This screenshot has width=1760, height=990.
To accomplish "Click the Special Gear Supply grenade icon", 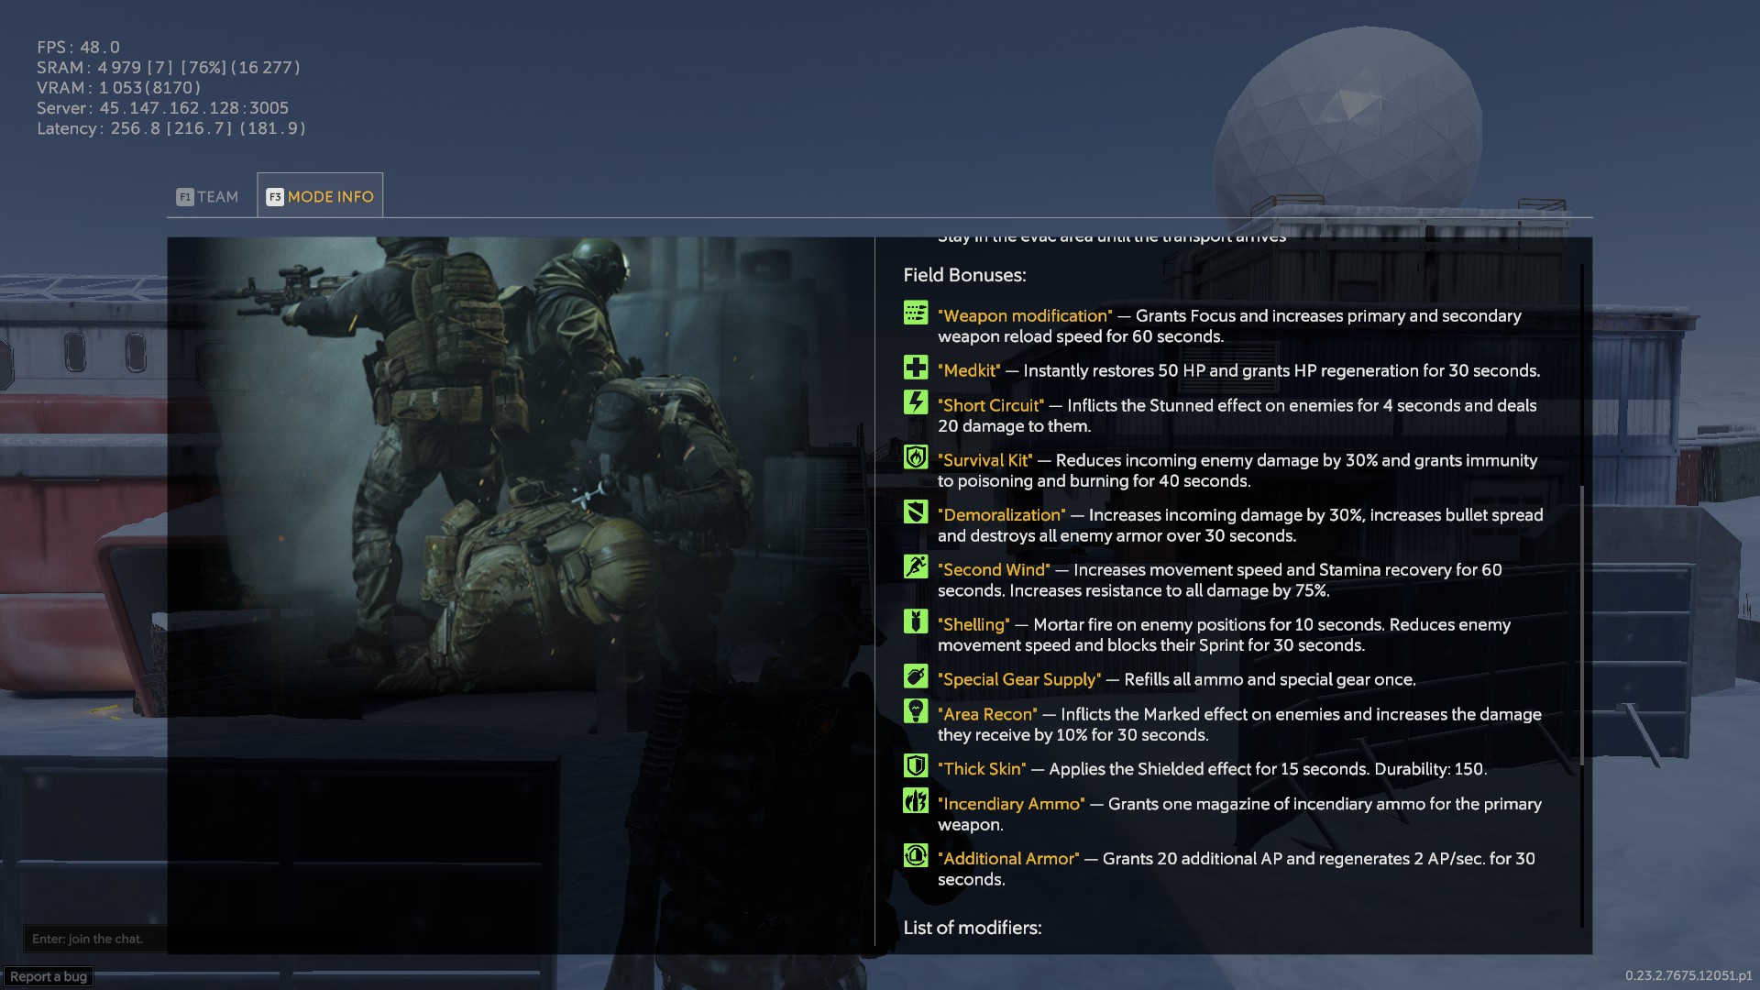I will [915, 676].
